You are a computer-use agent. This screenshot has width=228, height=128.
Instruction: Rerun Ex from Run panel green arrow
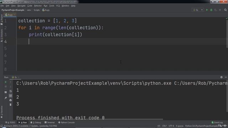(6, 82)
